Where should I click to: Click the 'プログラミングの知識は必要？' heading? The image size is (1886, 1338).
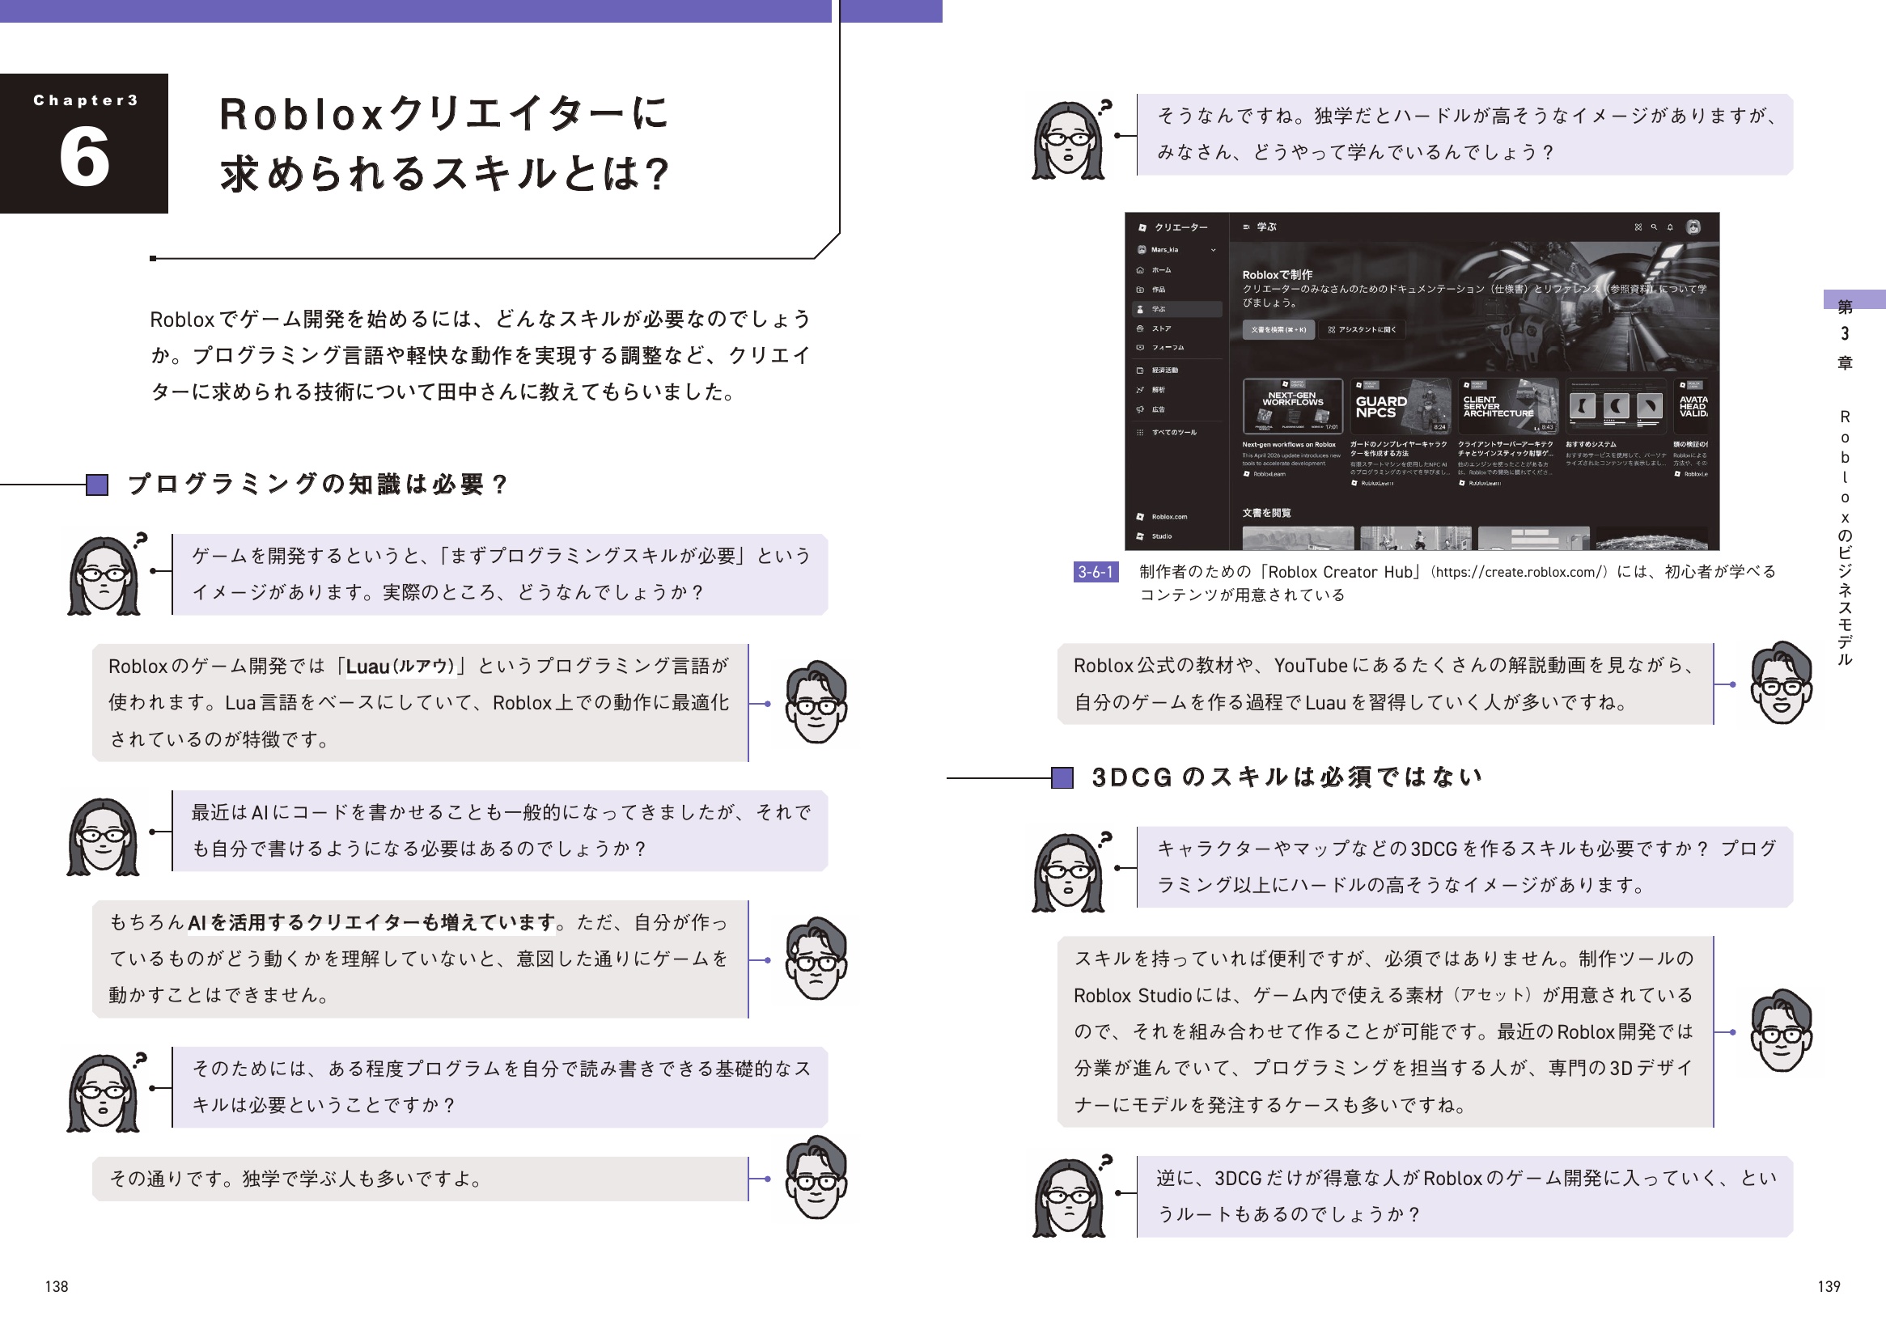[318, 485]
